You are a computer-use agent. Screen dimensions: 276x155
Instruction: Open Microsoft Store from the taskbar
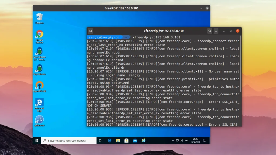click(x=126, y=140)
